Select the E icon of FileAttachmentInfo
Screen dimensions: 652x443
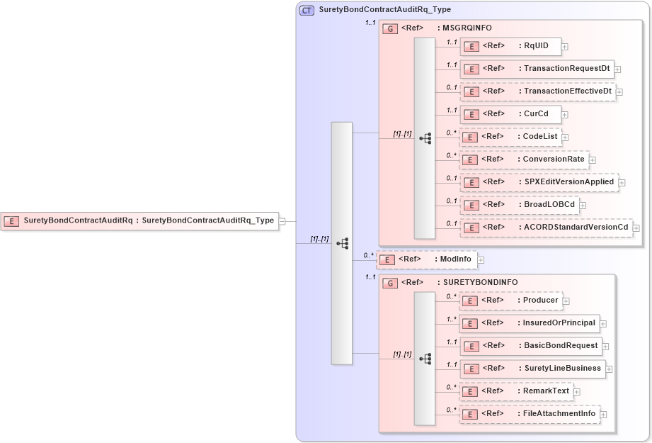click(x=469, y=414)
